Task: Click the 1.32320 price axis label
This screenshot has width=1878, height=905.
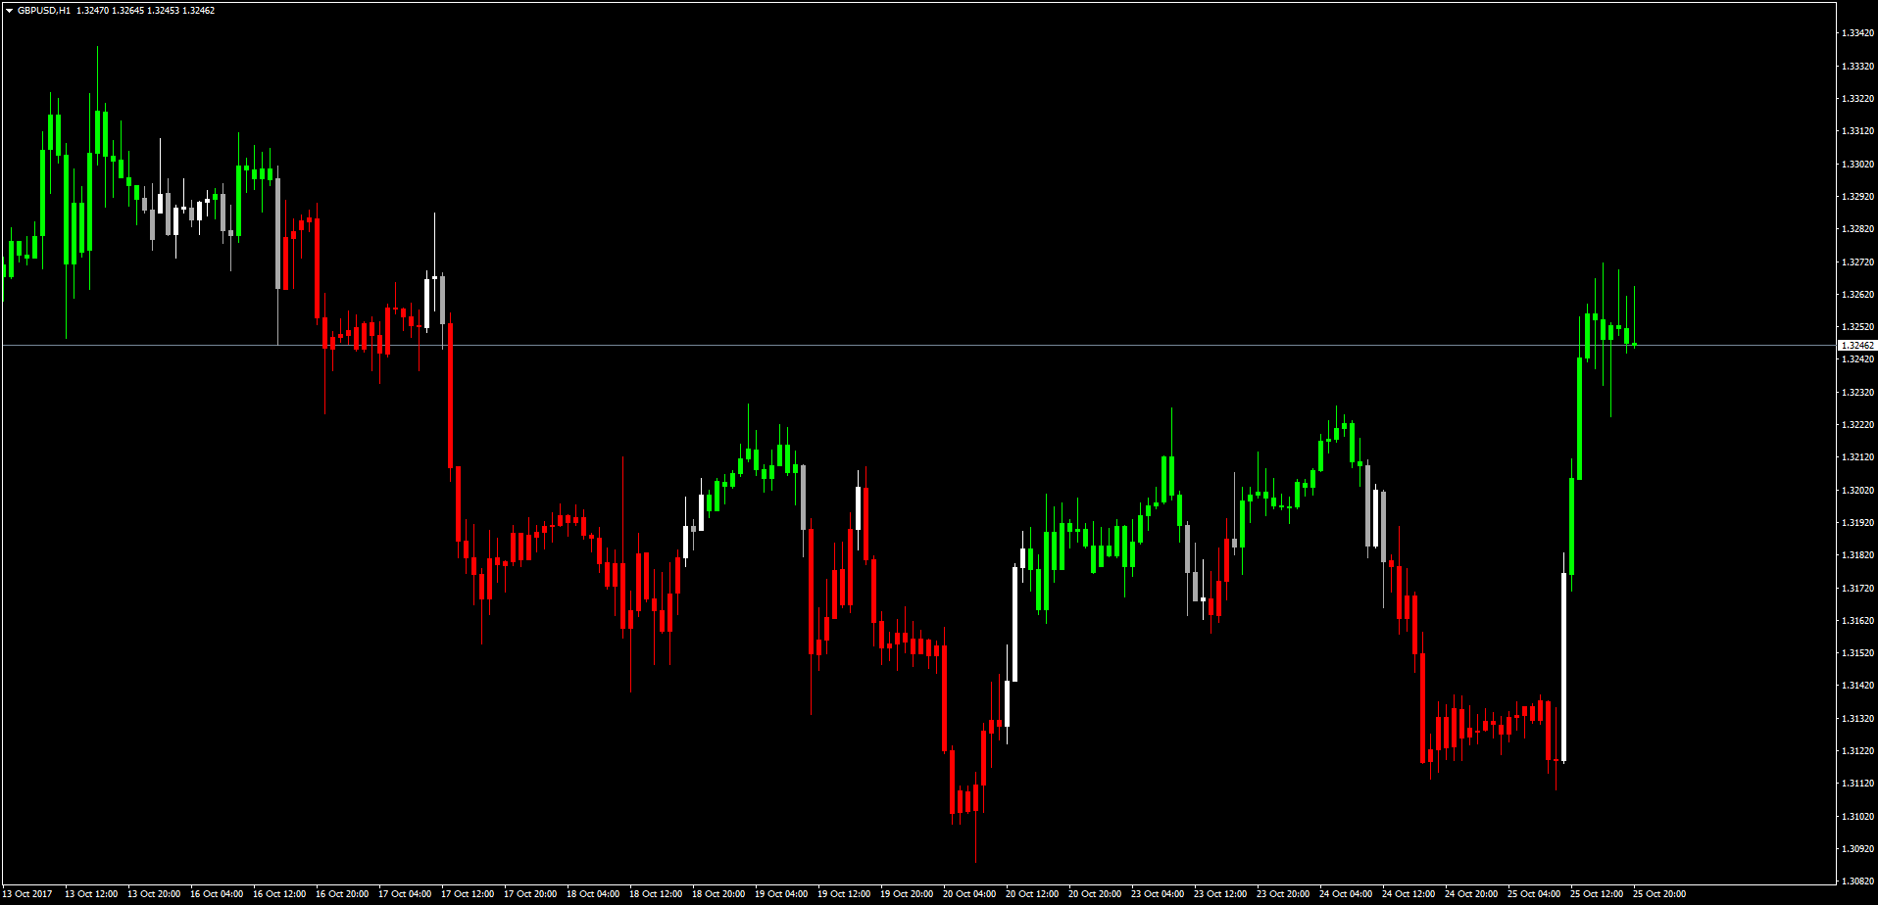Action: pos(1857,393)
